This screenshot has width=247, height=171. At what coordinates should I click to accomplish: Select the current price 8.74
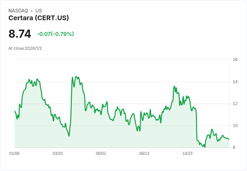pos(20,34)
